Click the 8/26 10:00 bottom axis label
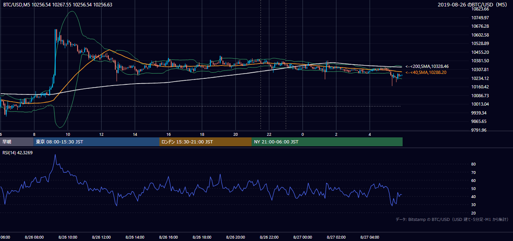The image size is (513, 241). click(x=68, y=237)
